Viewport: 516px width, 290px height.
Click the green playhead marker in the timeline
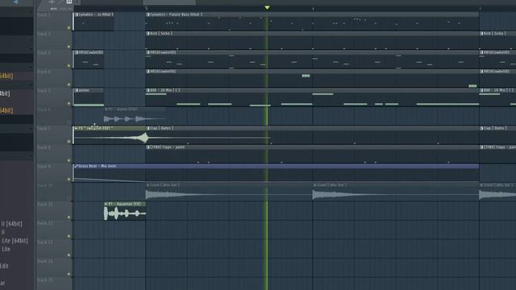point(267,7)
